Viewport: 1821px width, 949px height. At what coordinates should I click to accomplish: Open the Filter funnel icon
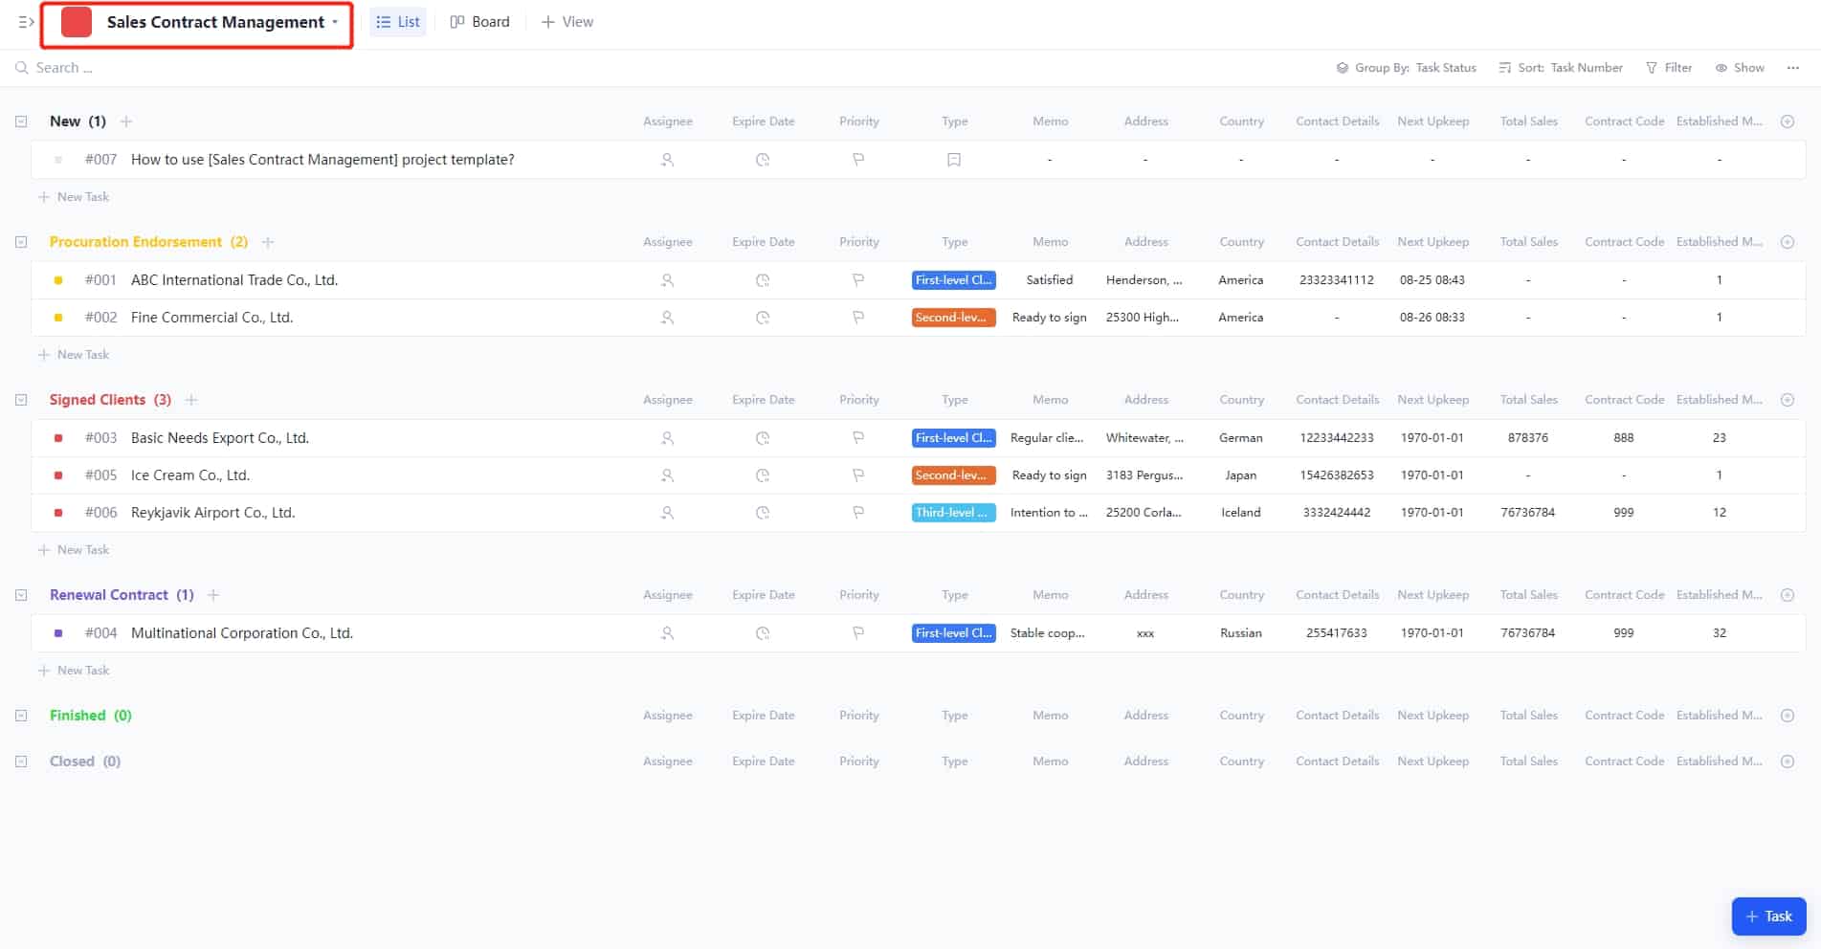pos(1653,67)
